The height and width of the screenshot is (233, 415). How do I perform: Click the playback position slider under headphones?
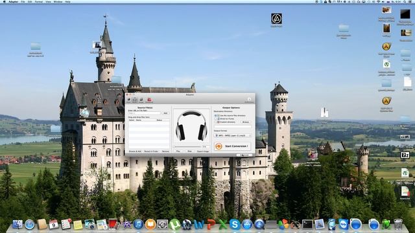coord(187,147)
